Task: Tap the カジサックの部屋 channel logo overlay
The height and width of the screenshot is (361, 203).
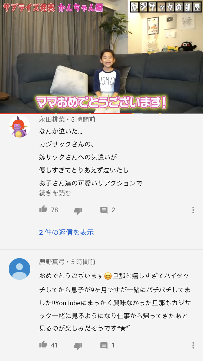Action: click(165, 7)
